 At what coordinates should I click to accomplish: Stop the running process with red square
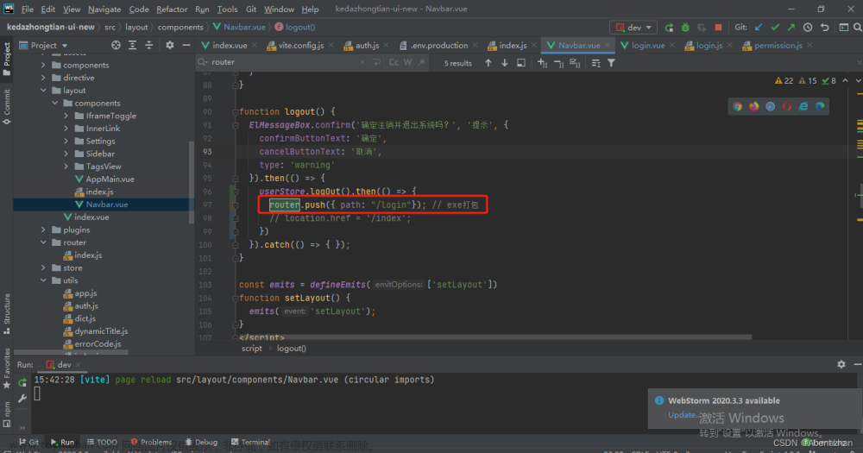[x=718, y=27]
